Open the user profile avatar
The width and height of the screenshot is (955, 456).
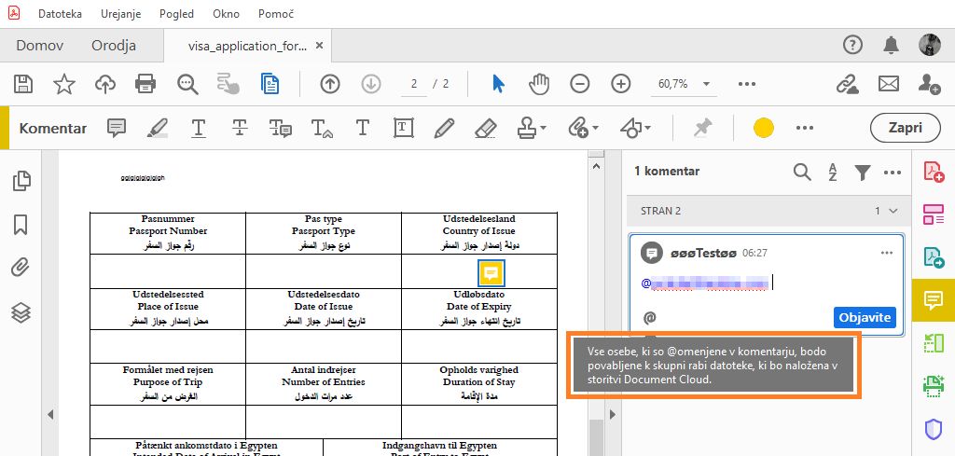pyautogui.click(x=930, y=45)
